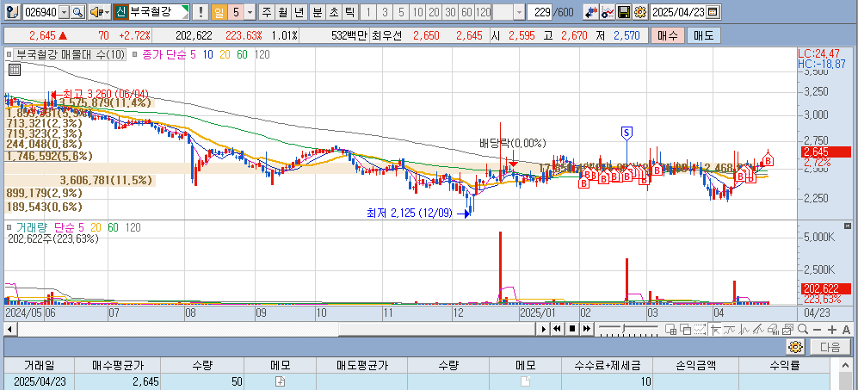
Task: Click the magnifier zoom icon in bottom toolbar
Action: click(x=803, y=329)
